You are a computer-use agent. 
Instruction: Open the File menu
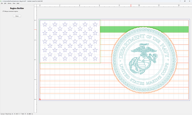coord(2,3)
